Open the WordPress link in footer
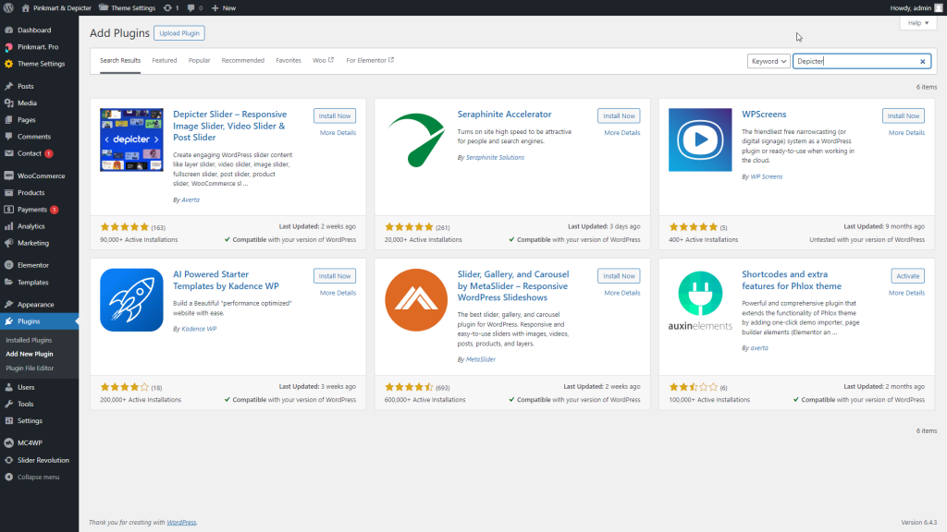Screen dimensions: 947x532 [x=181, y=523]
